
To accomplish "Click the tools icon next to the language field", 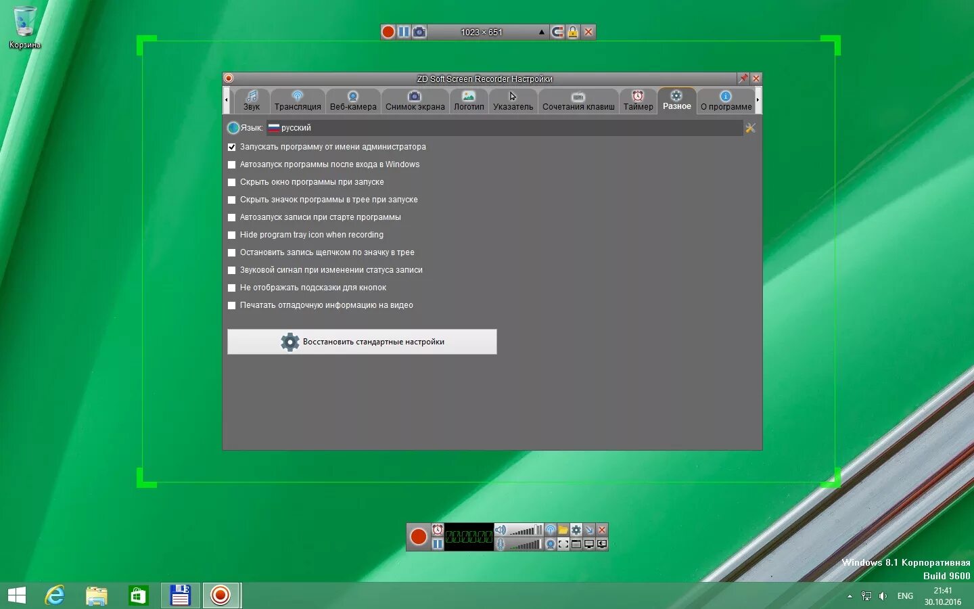I will 750,127.
